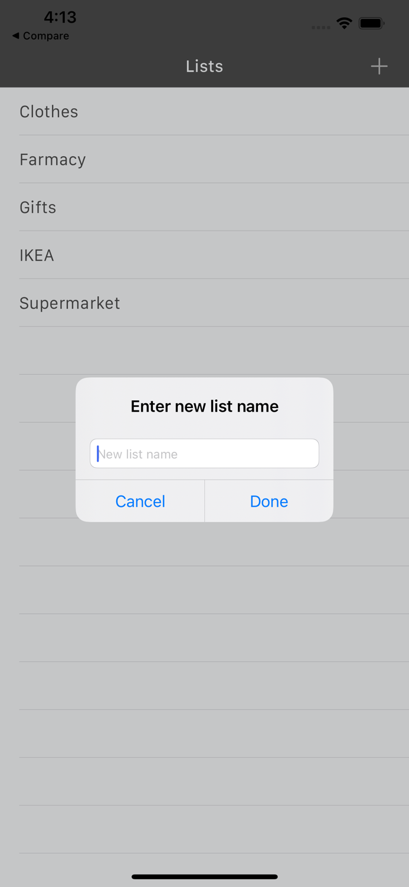Tap the plus icon to add a list
Image resolution: width=409 pixels, height=887 pixels.
(x=379, y=66)
